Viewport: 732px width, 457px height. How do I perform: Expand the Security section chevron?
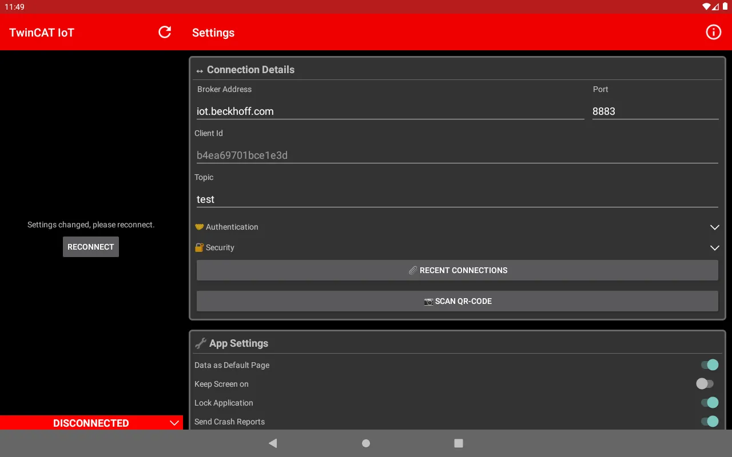[x=714, y=248]
